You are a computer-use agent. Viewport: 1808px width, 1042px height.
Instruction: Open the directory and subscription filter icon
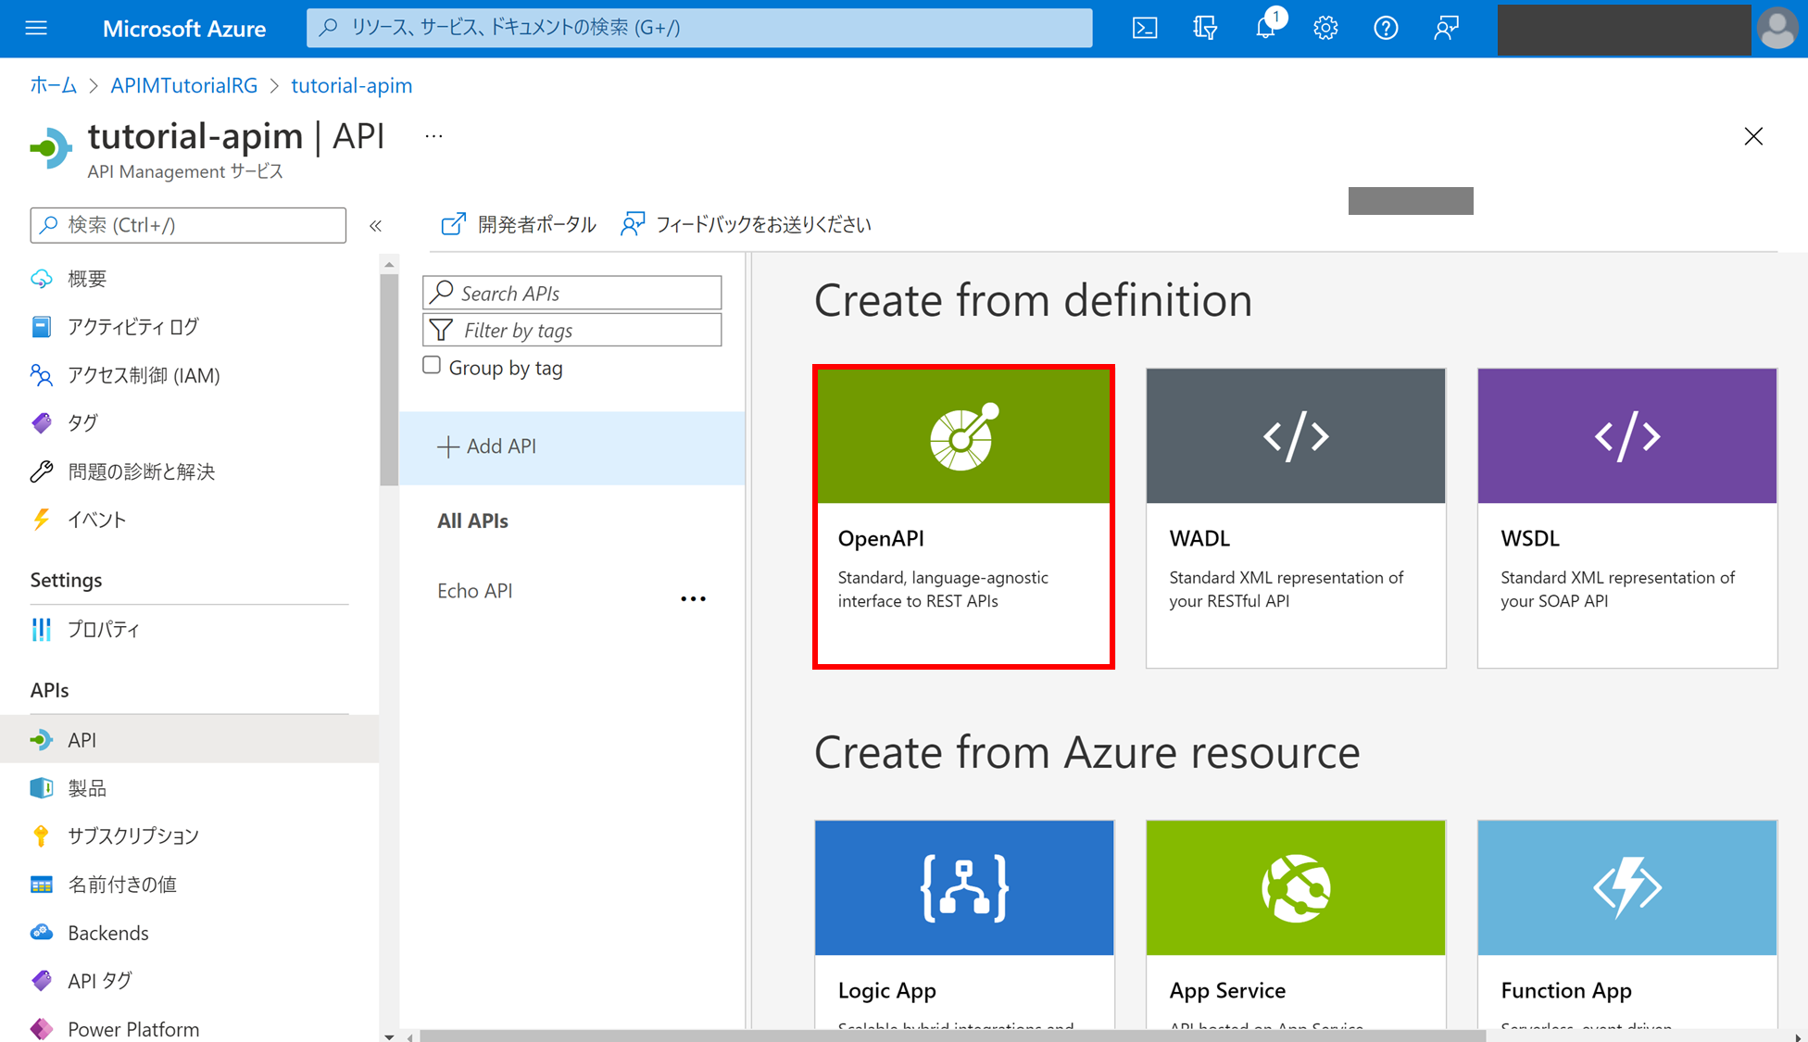point(1205,28)
